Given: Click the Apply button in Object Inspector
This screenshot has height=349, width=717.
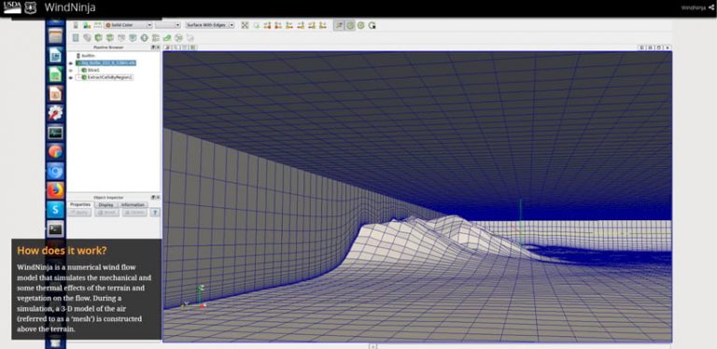Looking at the screenshot, I should pyautogui.click(x=79, y=213).
